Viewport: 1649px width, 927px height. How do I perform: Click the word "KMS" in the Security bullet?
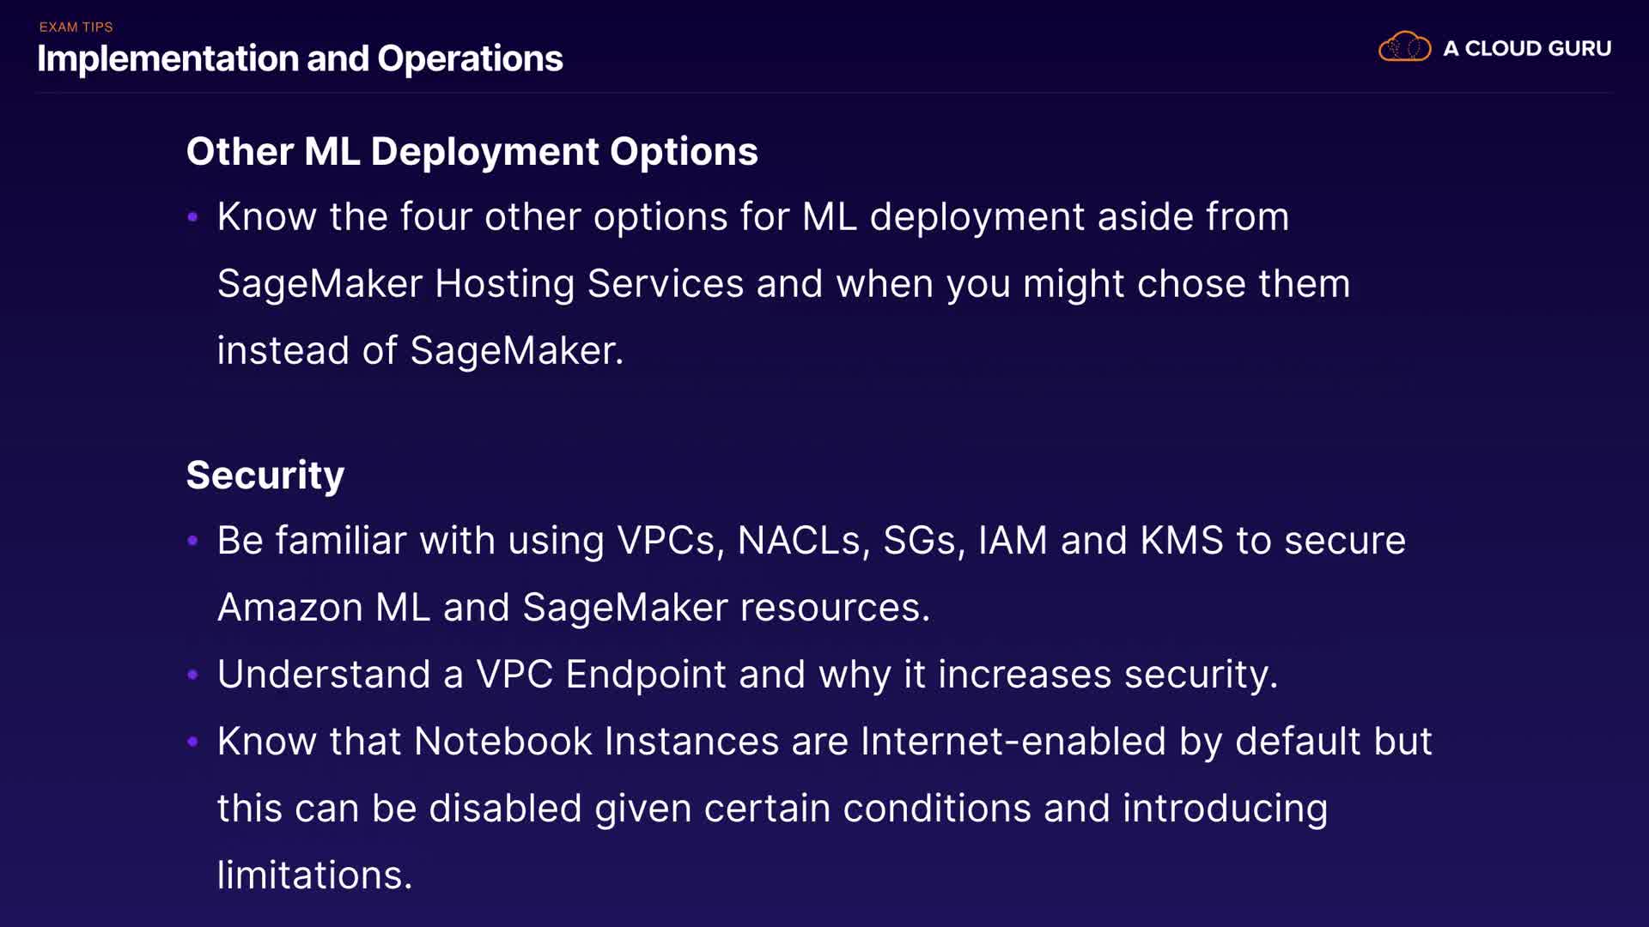point(1181,541)
